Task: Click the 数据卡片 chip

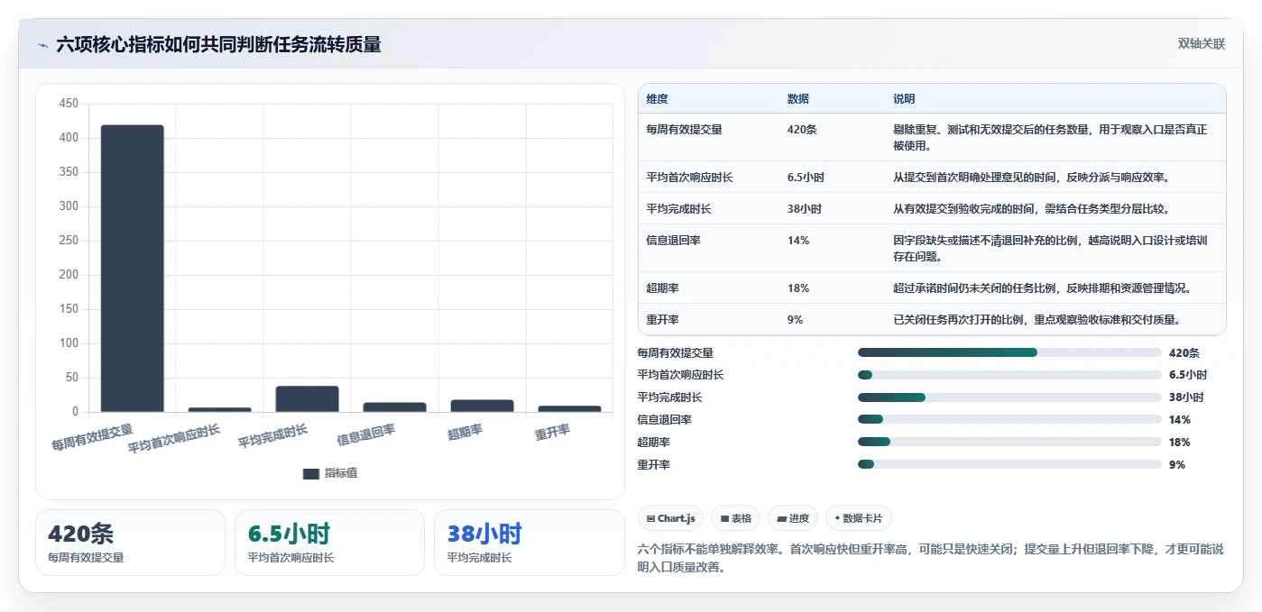Action: tap(859, 518)
